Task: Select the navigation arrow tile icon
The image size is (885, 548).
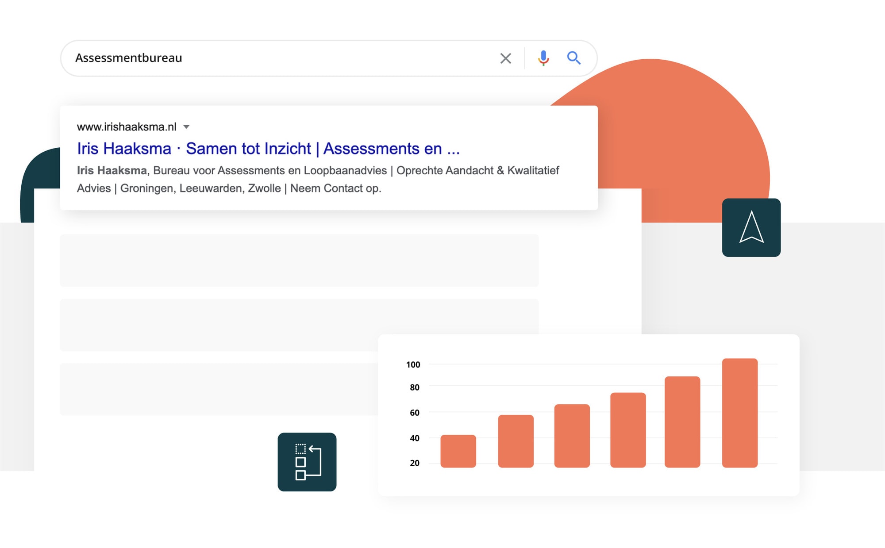Action: 751,227
